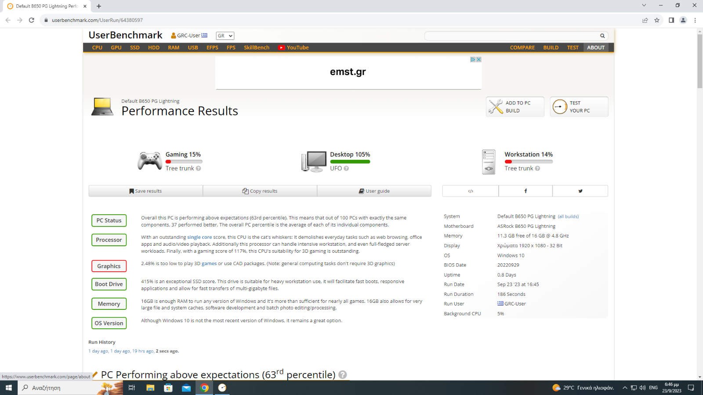Viewport: 703px width, 395px height.
Task: Click the workstation tower icon
Action: (x=489, y=162)
